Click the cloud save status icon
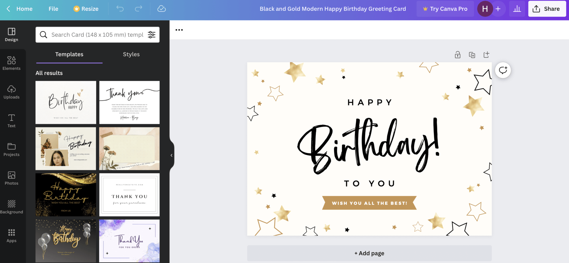This screenshot has width=569, height=263. [161, 9]
